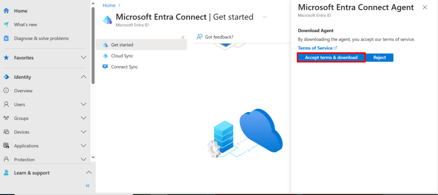Collapse the blade menu with double chevron
Screen dimensions: 438x195
pyautogui.click(x=183, y=37)
